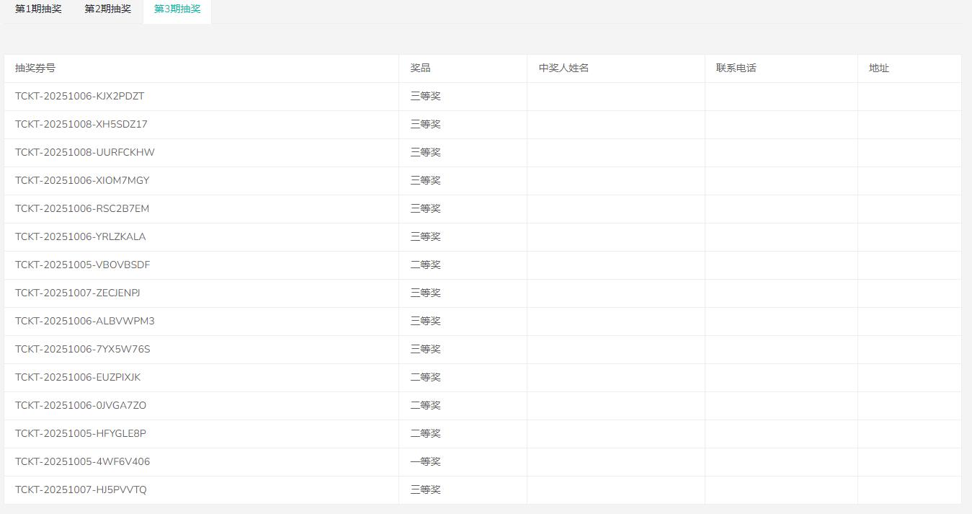Select ticket TCKT-20251008-XH5SDZ17

coord(81,125)
